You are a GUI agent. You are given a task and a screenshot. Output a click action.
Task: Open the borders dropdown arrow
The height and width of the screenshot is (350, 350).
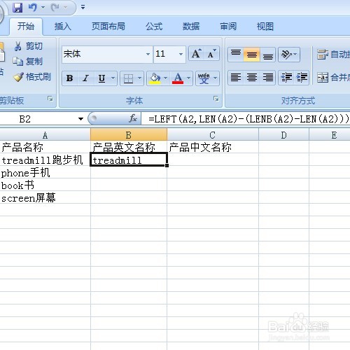pos(140,78)
